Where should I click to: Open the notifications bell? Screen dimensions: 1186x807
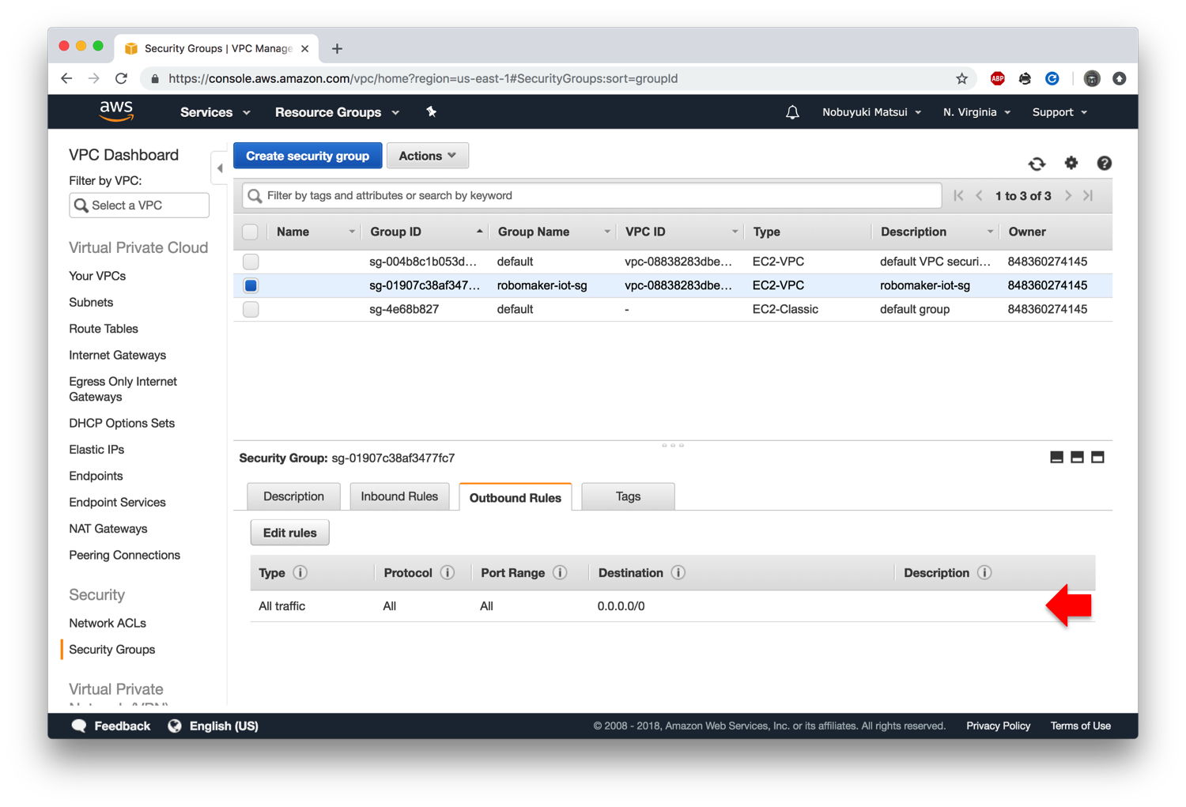[x=792, y=112]
